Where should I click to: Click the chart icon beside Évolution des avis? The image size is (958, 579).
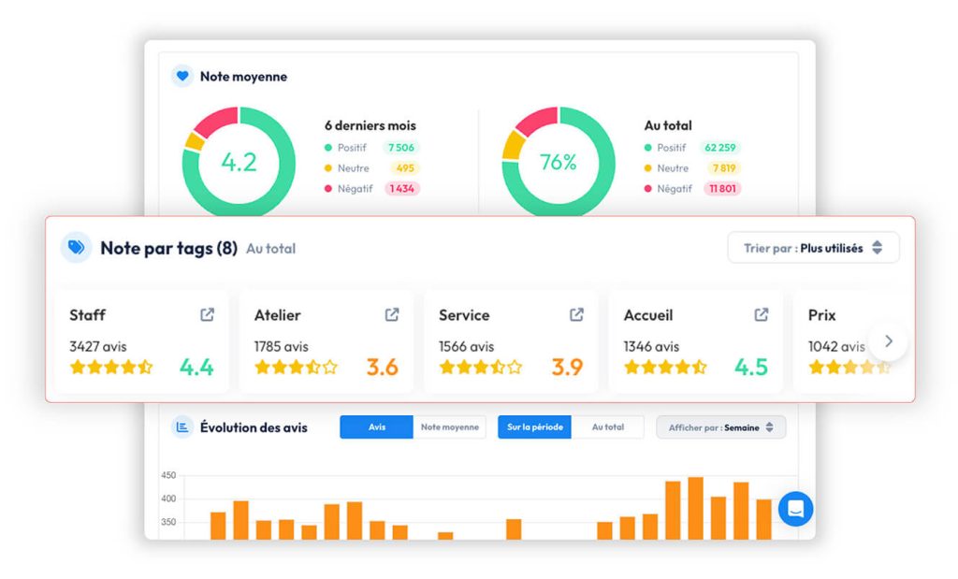(182, 427)
